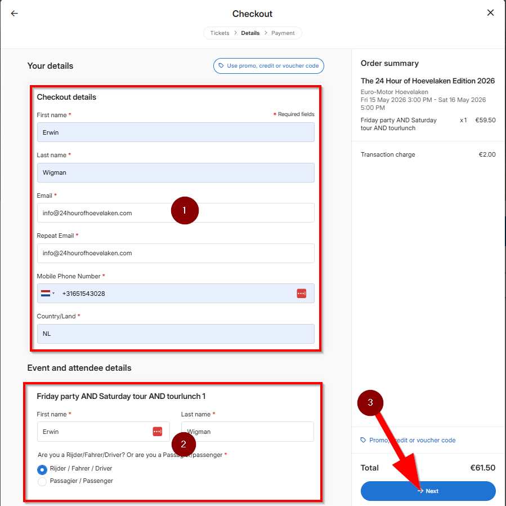Select the Details breadcrumb step
Viewport: 506px width, 506px height.
[250, 33]
